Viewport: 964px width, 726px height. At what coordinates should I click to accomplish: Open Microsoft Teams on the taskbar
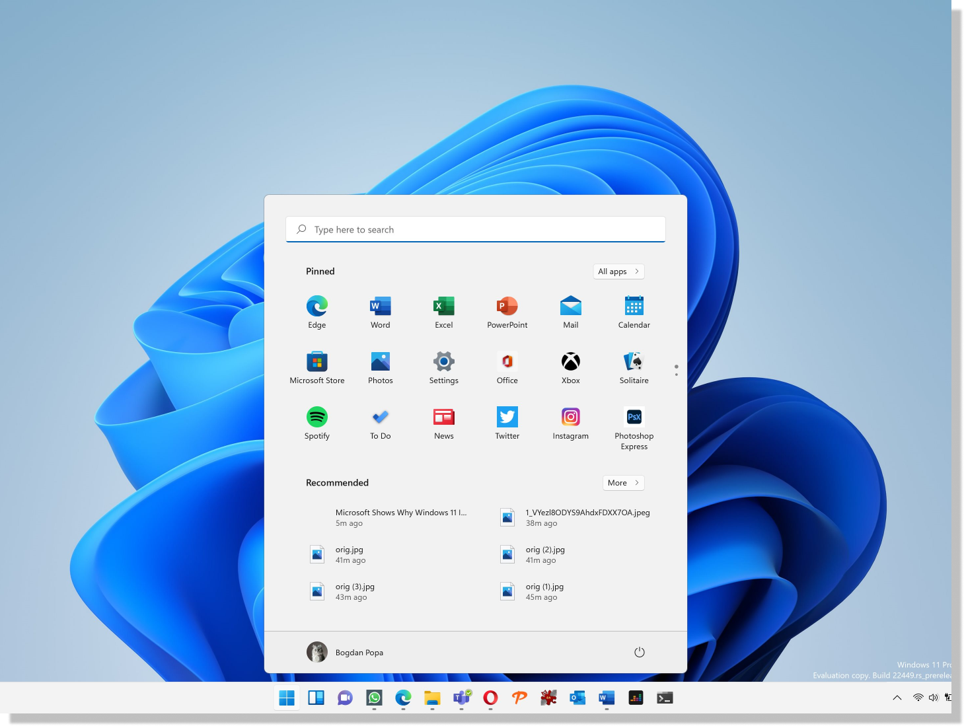tap(461, 698)
